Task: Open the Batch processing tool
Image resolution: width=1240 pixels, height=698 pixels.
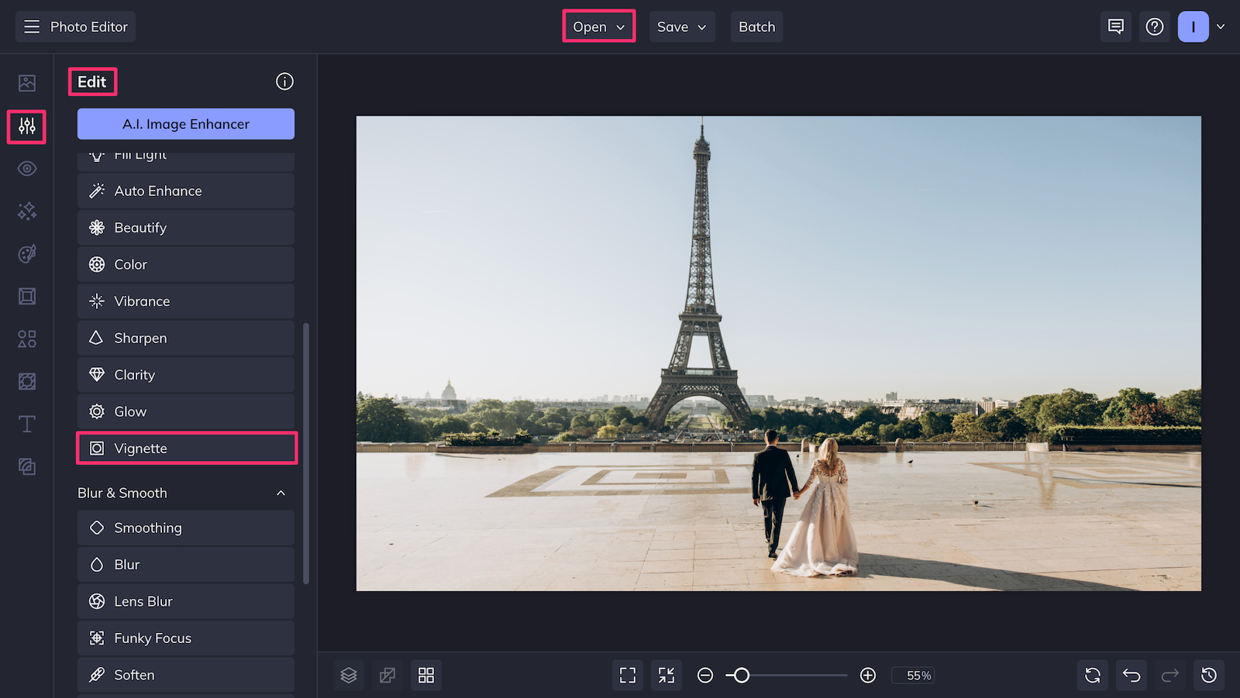Action: pyautogui.click(x=756, y=26)
